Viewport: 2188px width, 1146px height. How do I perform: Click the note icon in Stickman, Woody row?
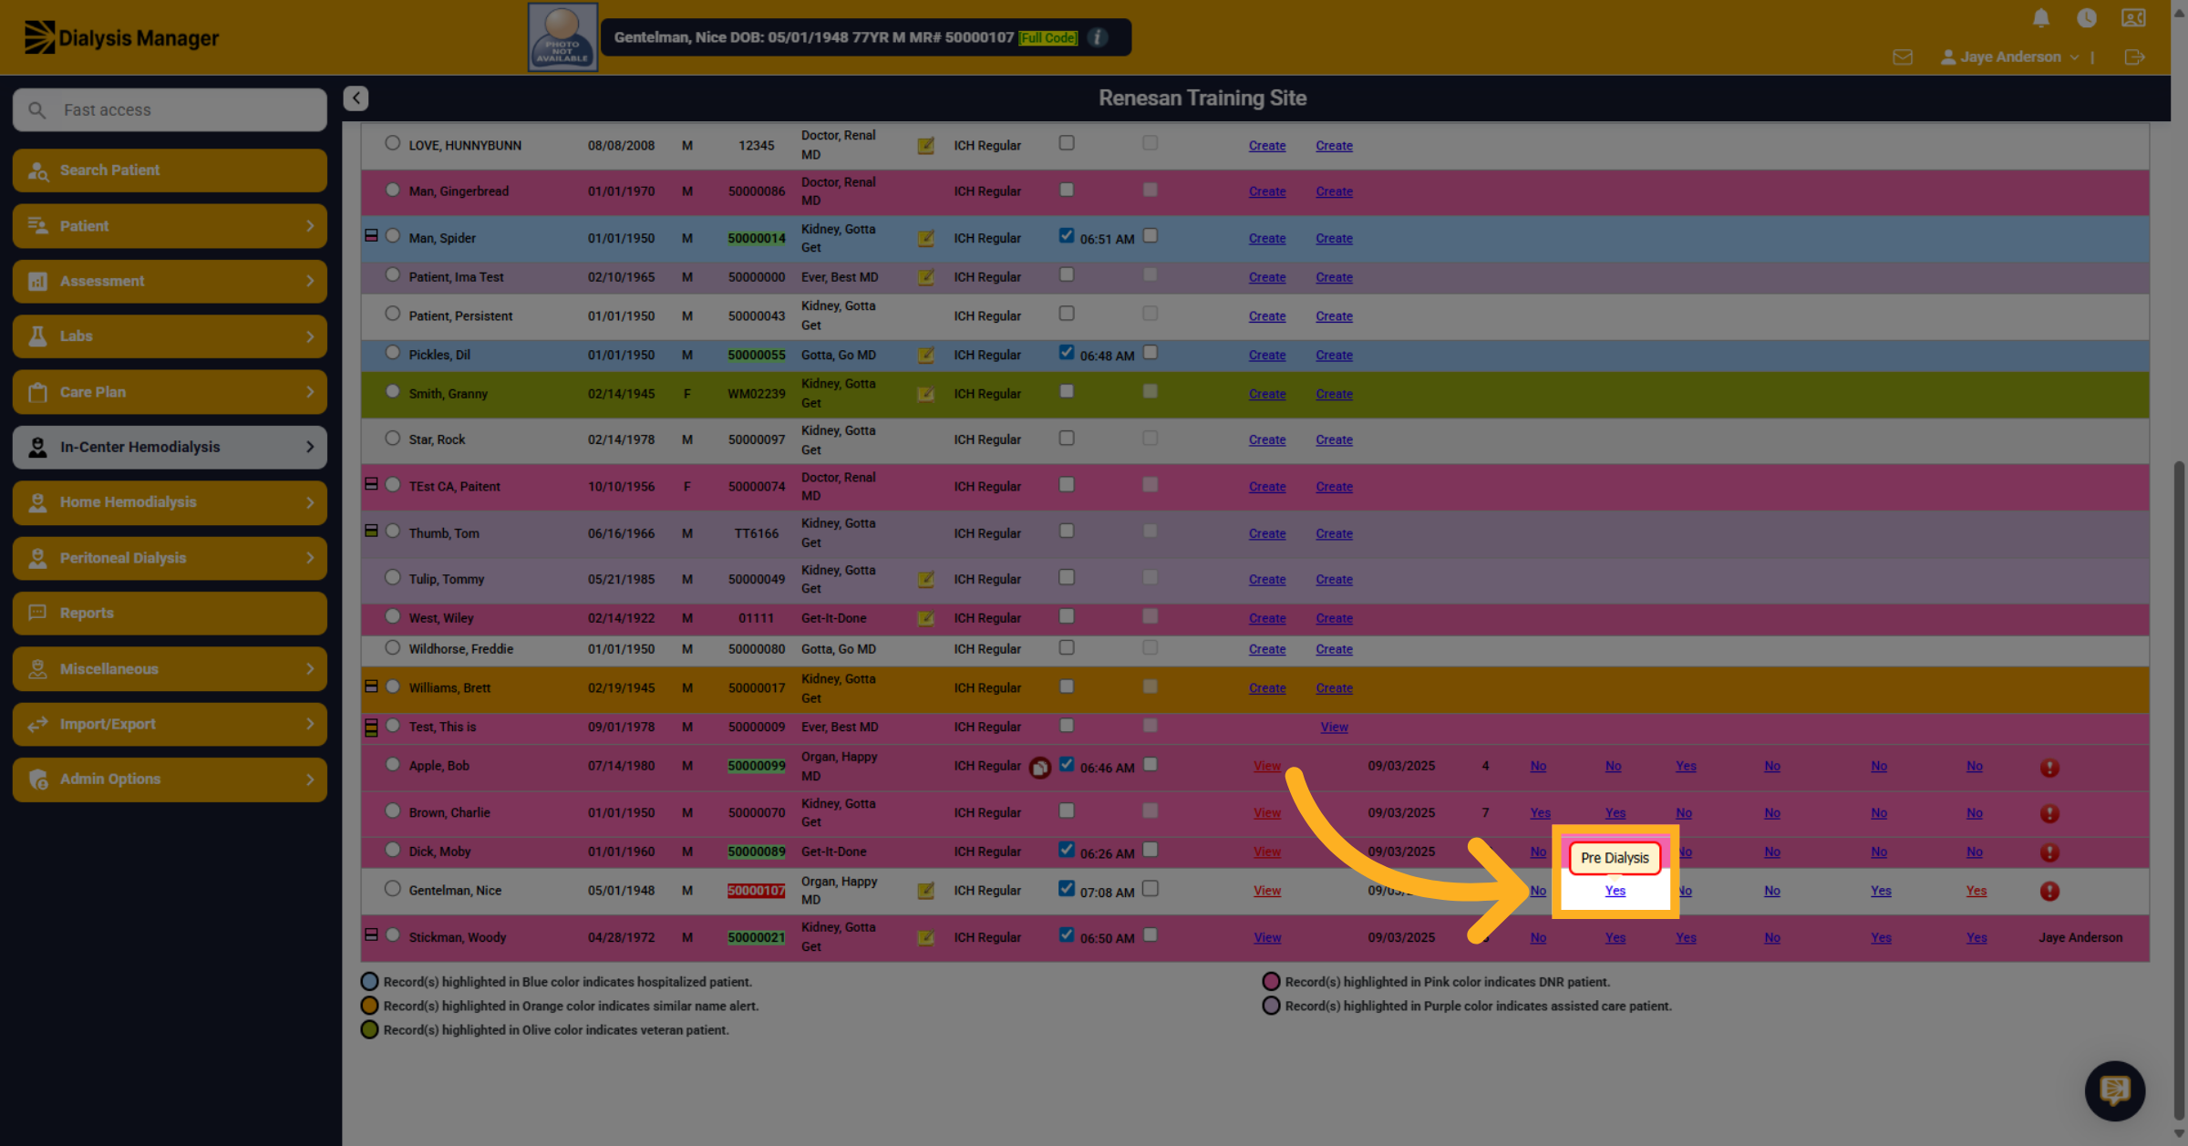[925, 938]
